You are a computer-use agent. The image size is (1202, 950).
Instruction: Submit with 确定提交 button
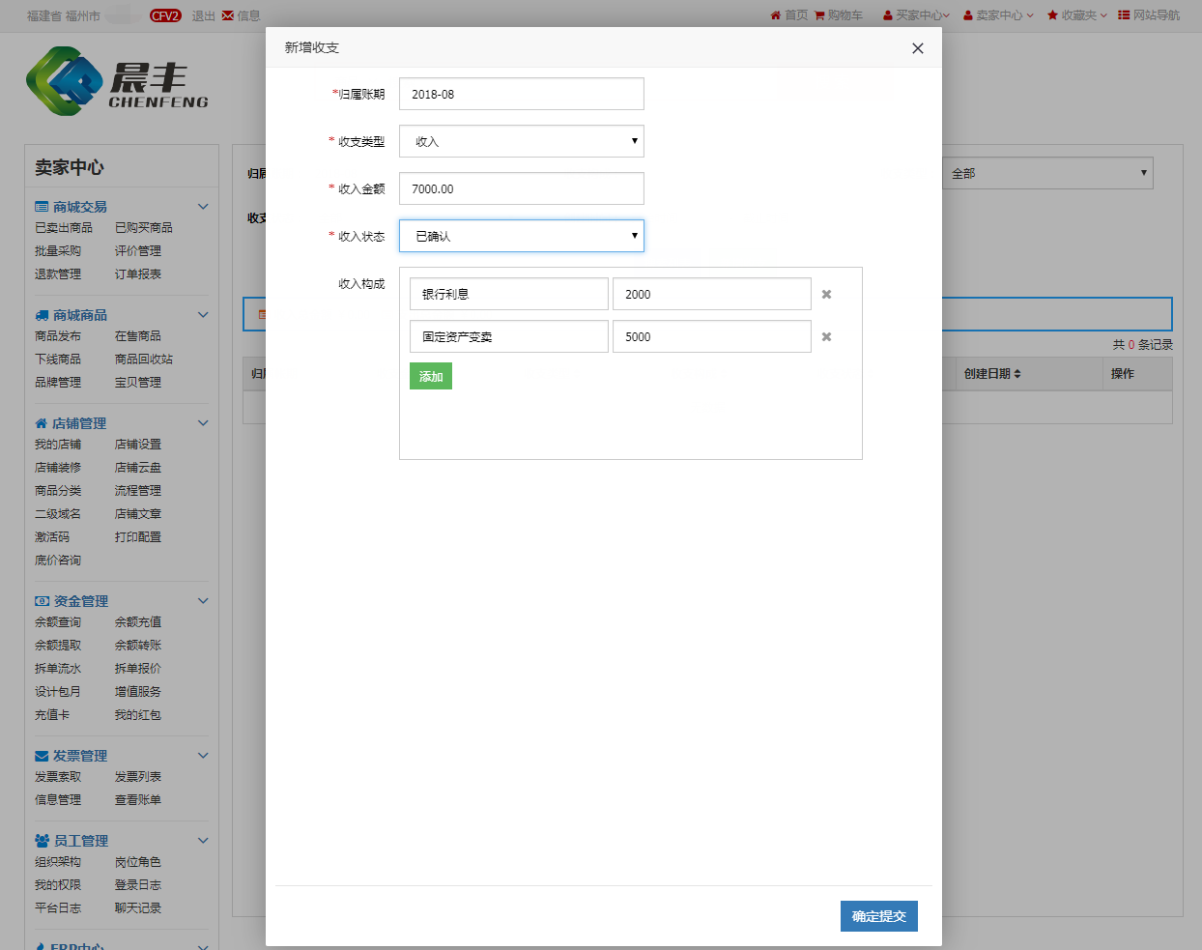pyautogui.click(x=878, y=916)
